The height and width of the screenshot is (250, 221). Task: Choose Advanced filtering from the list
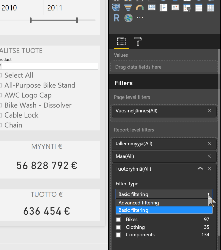[x=139, y=203]
